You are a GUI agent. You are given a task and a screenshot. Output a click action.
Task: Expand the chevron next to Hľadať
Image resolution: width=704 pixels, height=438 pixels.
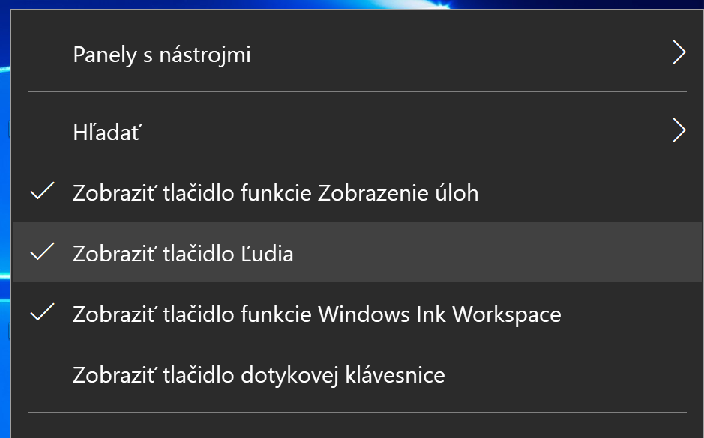coord(679,130)
